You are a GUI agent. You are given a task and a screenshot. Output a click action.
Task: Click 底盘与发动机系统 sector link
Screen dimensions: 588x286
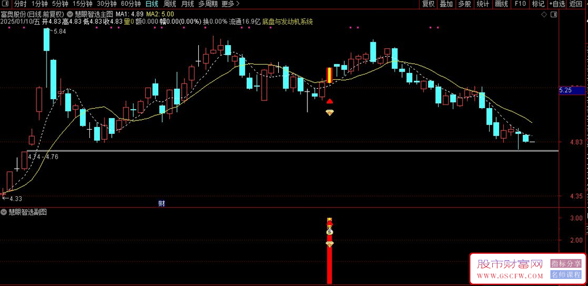tap(288, 22)
